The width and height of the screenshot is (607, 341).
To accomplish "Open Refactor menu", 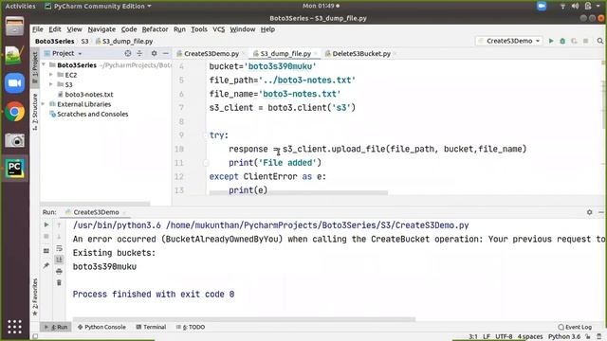I will (x=155, y=29).
